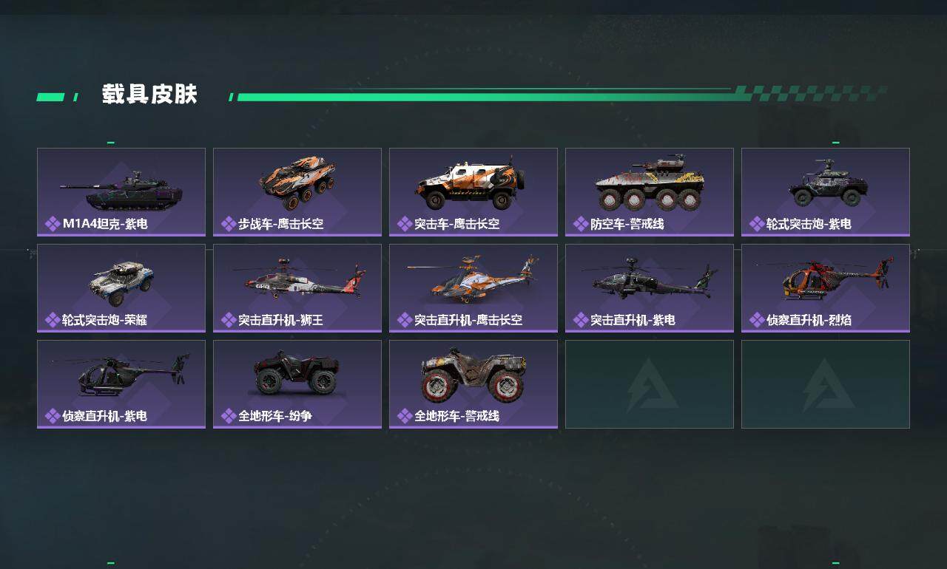Select the 防空车-警戒线 skin card
Screen dimensions: 947x569
pyautogui.click(x=650, y=192)
